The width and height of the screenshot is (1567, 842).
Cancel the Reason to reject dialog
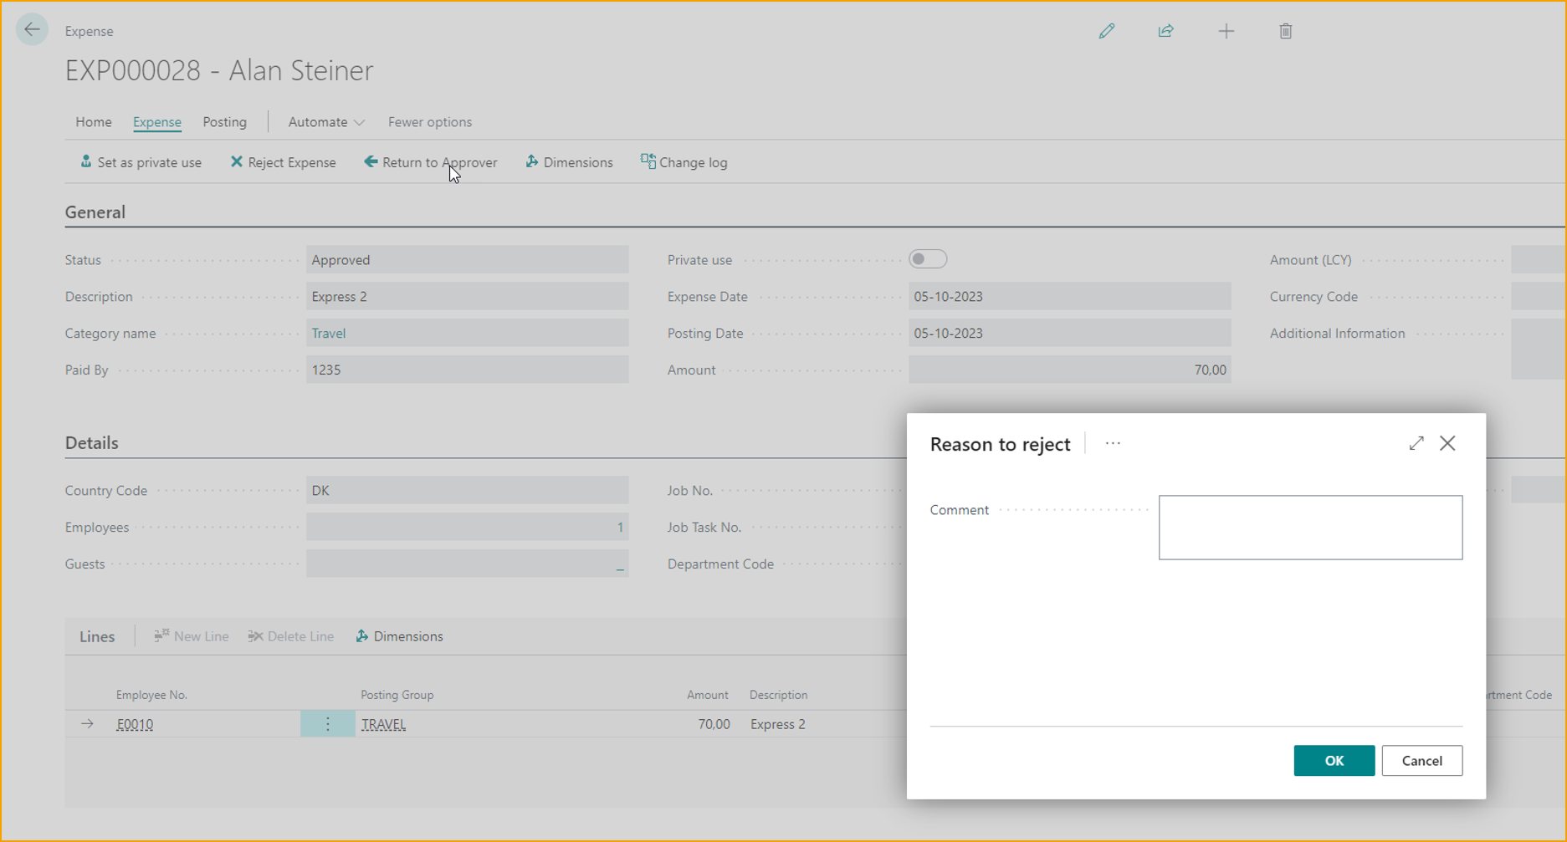(x=1421, y=760)
